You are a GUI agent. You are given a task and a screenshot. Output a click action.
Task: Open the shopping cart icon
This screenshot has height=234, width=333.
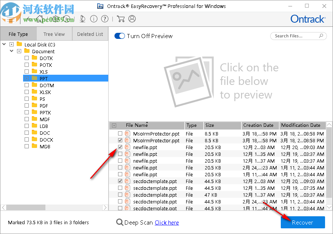click(x=121, y=18)
